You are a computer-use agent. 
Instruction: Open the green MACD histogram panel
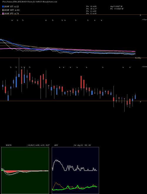pos(25,170)
